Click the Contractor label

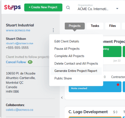(x=118, y=77)
